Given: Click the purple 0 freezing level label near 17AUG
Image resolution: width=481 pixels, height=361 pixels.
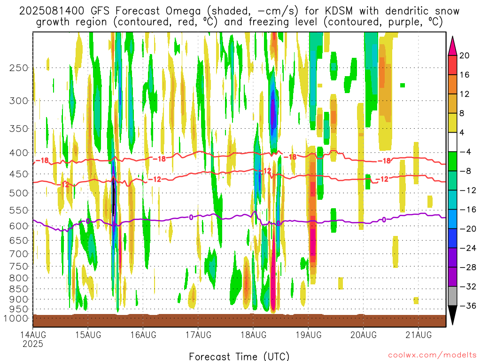Looking at the screenshot, I should 191,217.
